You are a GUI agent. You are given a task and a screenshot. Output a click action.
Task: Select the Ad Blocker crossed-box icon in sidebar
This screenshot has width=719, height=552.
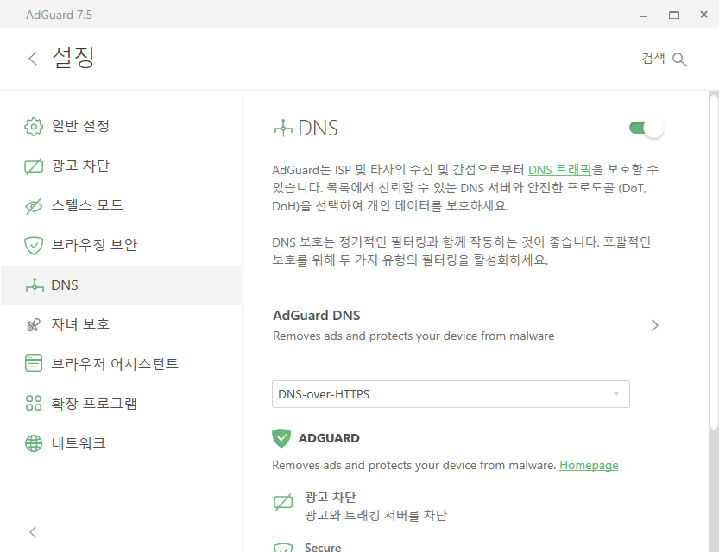pyautogui.click(x=34, y=166)
